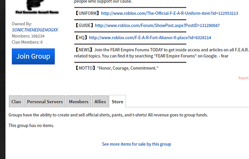Viewport: 249px width, 159px height.
Task: Click the 'Owned By:' label
Action: point(22,24)
